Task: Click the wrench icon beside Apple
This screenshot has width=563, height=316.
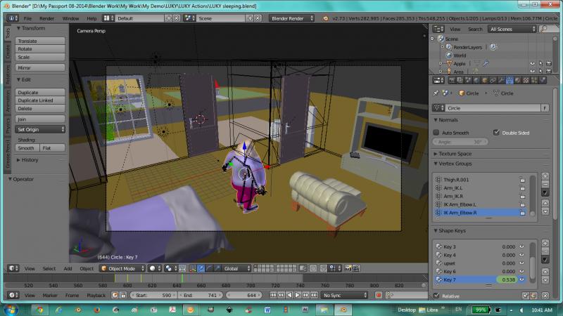Action: (x=486, y=63)
